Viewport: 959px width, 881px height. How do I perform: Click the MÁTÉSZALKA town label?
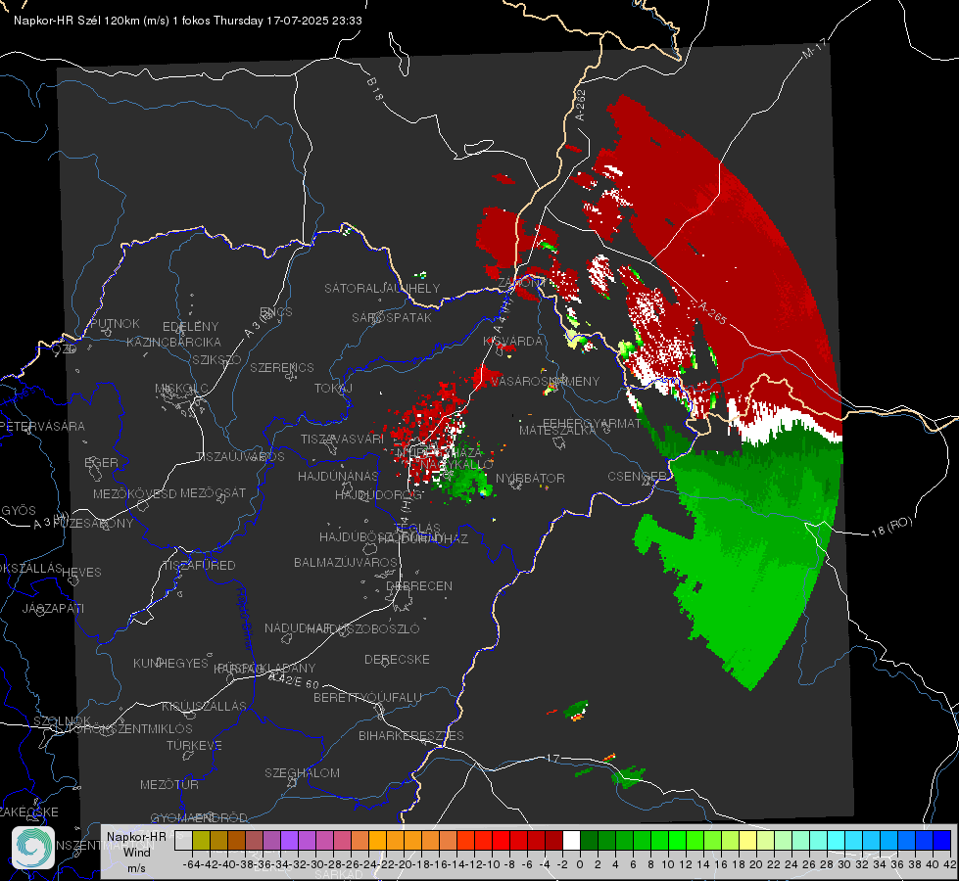click(x=557, y=431)
